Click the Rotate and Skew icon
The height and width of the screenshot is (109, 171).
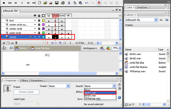117,3
